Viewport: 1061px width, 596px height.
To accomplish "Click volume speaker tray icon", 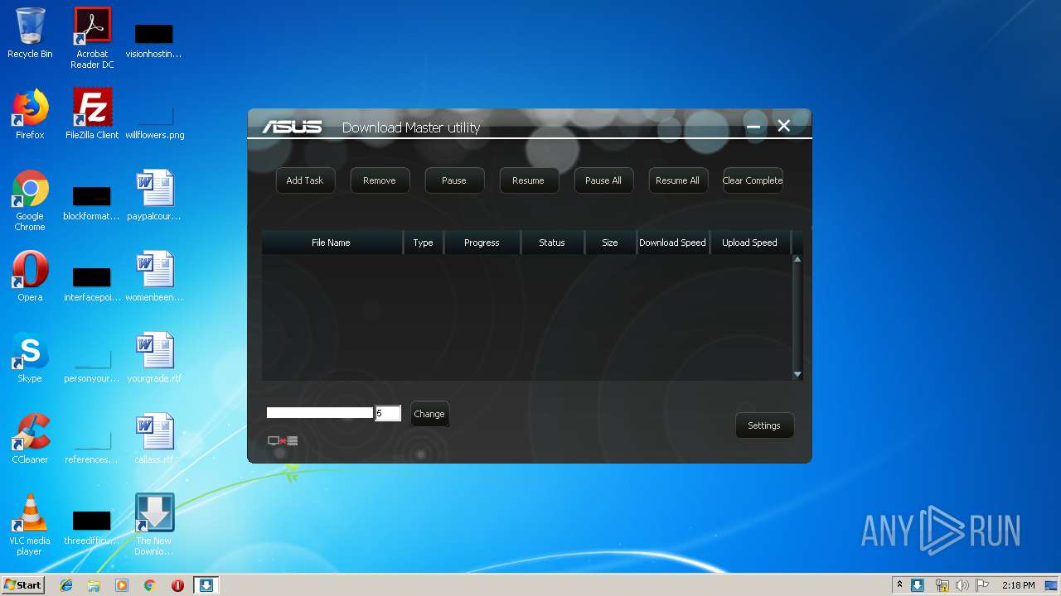I will coord(962,585).
